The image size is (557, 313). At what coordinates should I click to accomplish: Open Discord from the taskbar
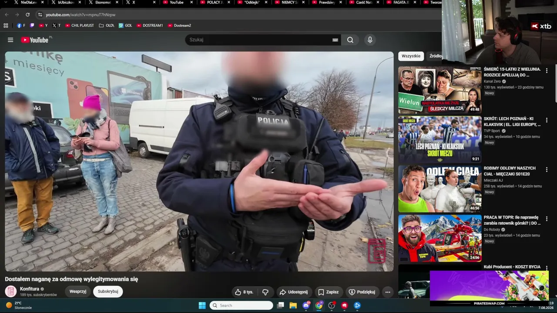pos(306,305)
